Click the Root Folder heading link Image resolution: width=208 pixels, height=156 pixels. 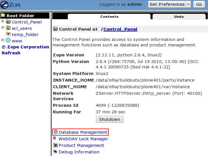(x=20, y=16)
